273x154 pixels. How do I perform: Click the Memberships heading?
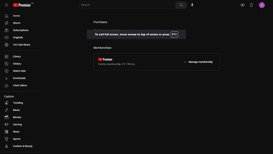[x=102, y=48]
